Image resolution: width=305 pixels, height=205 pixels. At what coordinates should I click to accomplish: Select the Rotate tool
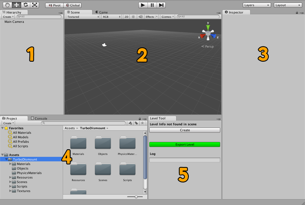(x=26, y=5)
